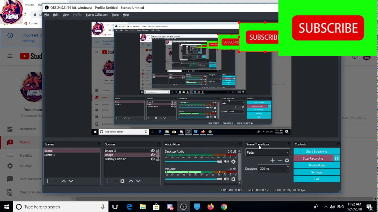Undock the Scenes panel
378x212 pixels.
pyautogui.click(x=99, y=144)
